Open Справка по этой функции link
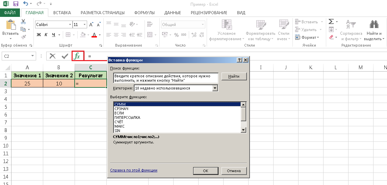Screen dimensions: 387x185 coord(133,170)
